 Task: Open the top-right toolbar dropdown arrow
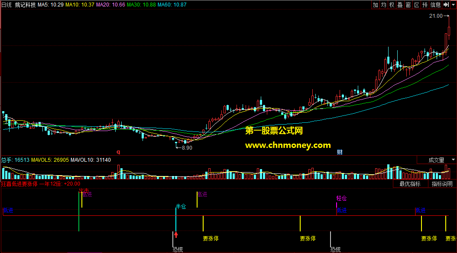453,5
